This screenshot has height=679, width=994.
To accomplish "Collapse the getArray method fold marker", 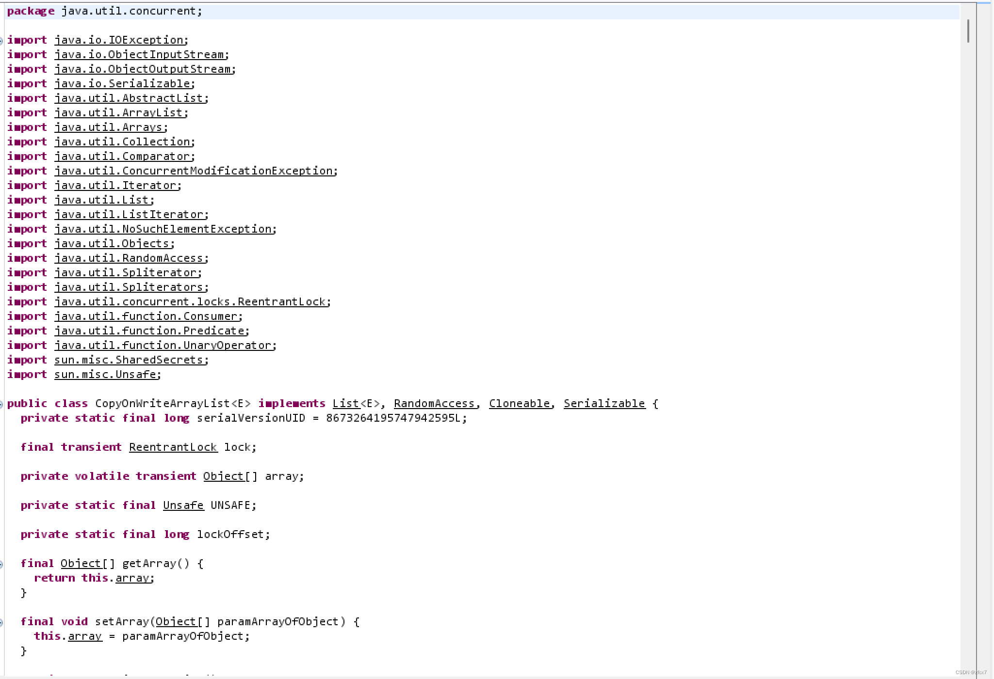I will (x=1, y=564).
